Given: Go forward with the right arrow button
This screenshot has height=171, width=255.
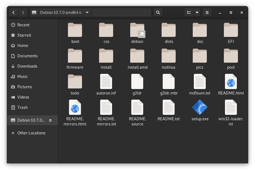Looking at the screenshot, I should coord(23,12).
